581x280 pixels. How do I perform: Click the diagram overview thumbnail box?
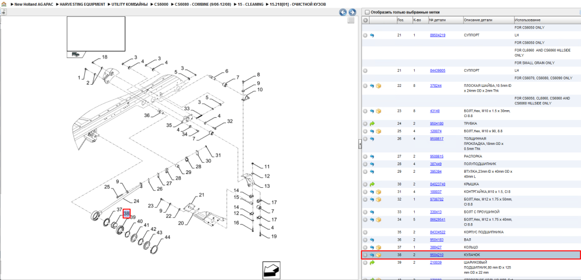click(96, 34)
